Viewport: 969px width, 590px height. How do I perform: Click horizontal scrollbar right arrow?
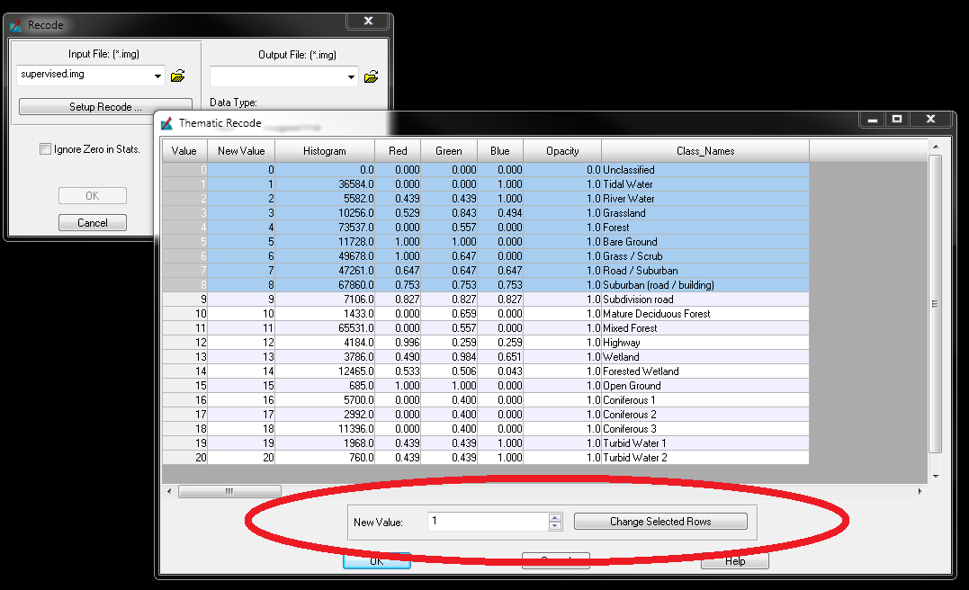(920, 492)
